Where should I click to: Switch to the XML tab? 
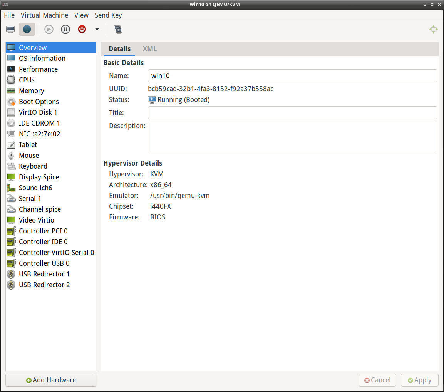149,49
